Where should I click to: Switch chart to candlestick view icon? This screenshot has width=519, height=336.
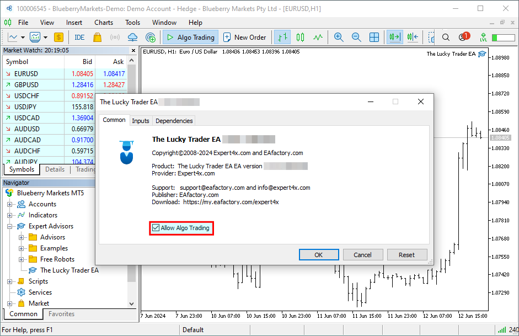(x=300, y=38)
